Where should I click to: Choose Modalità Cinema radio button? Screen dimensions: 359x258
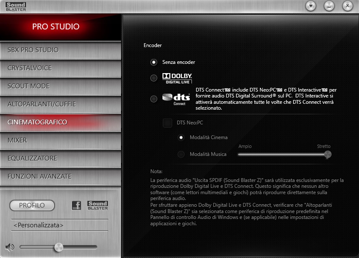[181, 137]
